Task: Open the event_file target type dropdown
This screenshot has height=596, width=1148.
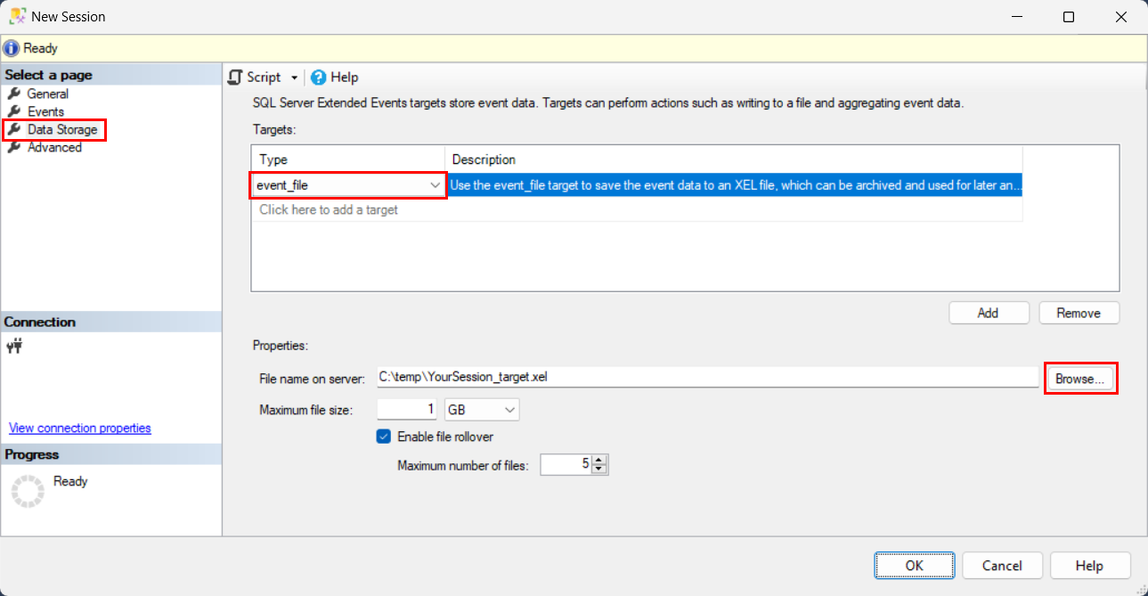Action: 435,185
